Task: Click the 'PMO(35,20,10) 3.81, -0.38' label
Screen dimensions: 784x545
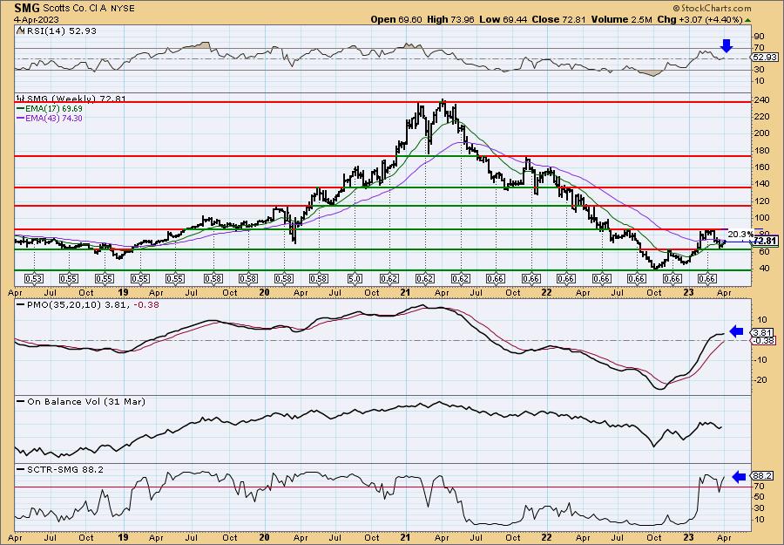Action: tap(92, 303)
